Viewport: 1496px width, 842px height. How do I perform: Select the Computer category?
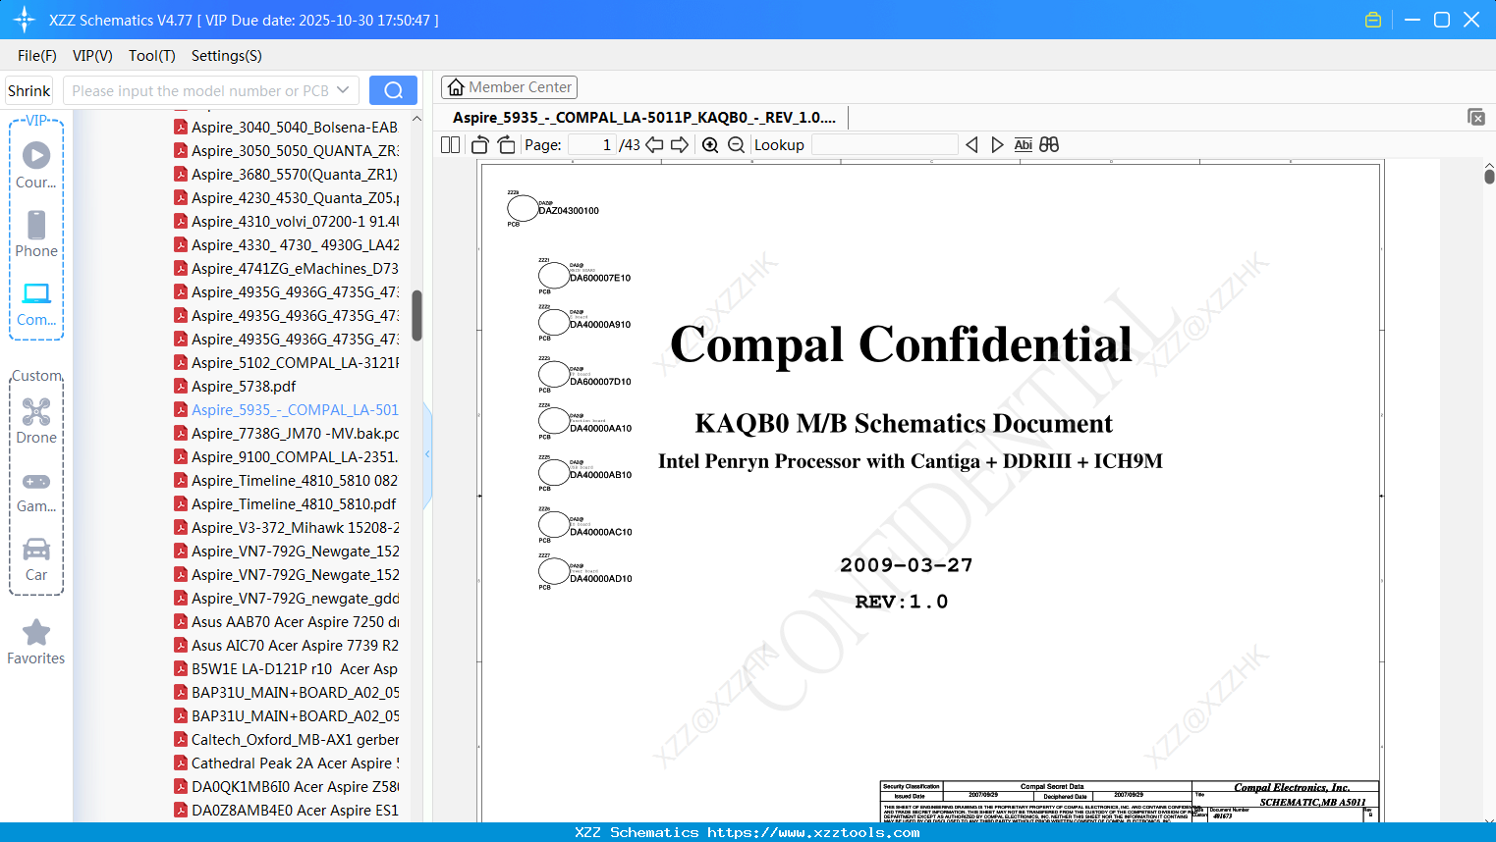click(x=36, y=304)
